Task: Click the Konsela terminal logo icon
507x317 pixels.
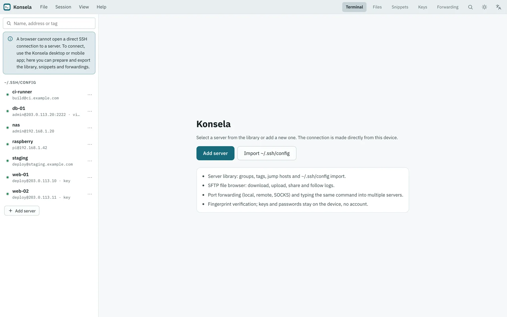Action: tap(7, 7)
